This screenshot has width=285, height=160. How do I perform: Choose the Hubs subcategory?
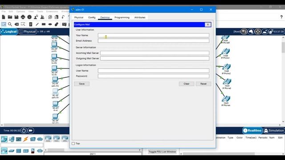point(19,151)
